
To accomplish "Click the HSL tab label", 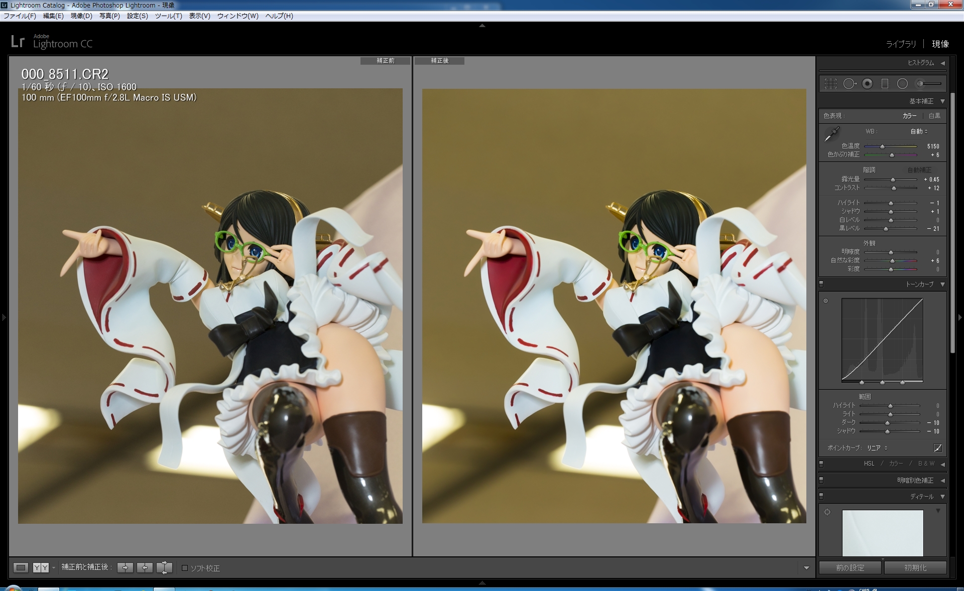I will point(869,464).
